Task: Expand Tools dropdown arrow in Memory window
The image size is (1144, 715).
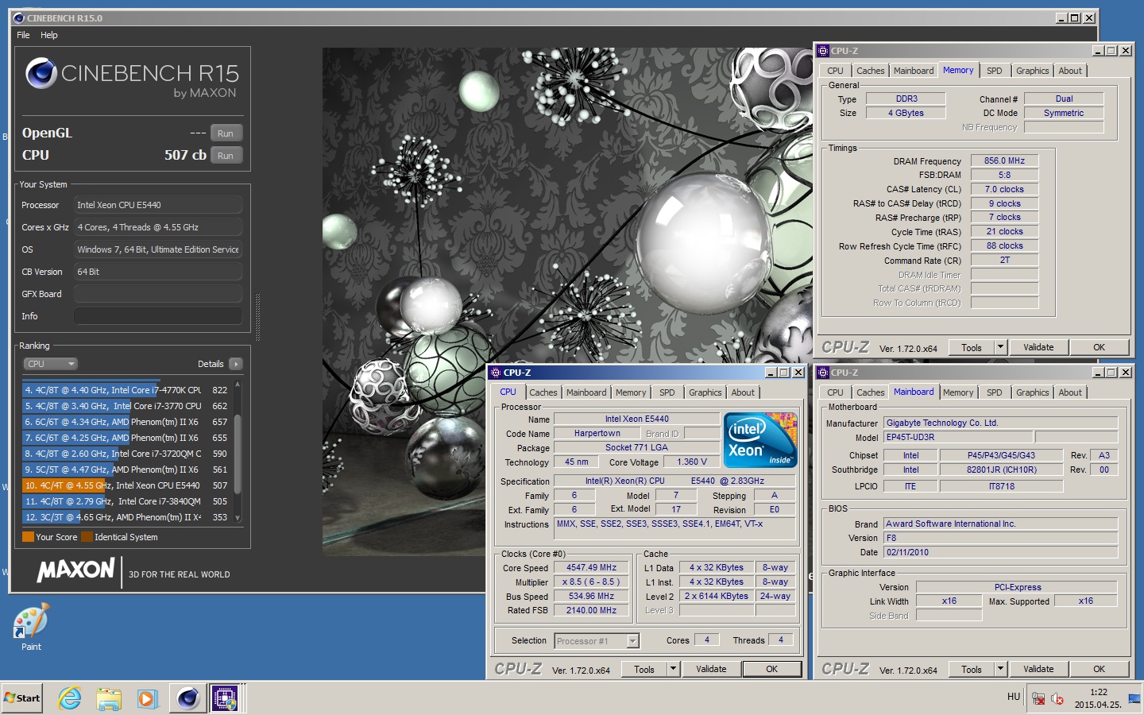Action: pos(1000,347)
